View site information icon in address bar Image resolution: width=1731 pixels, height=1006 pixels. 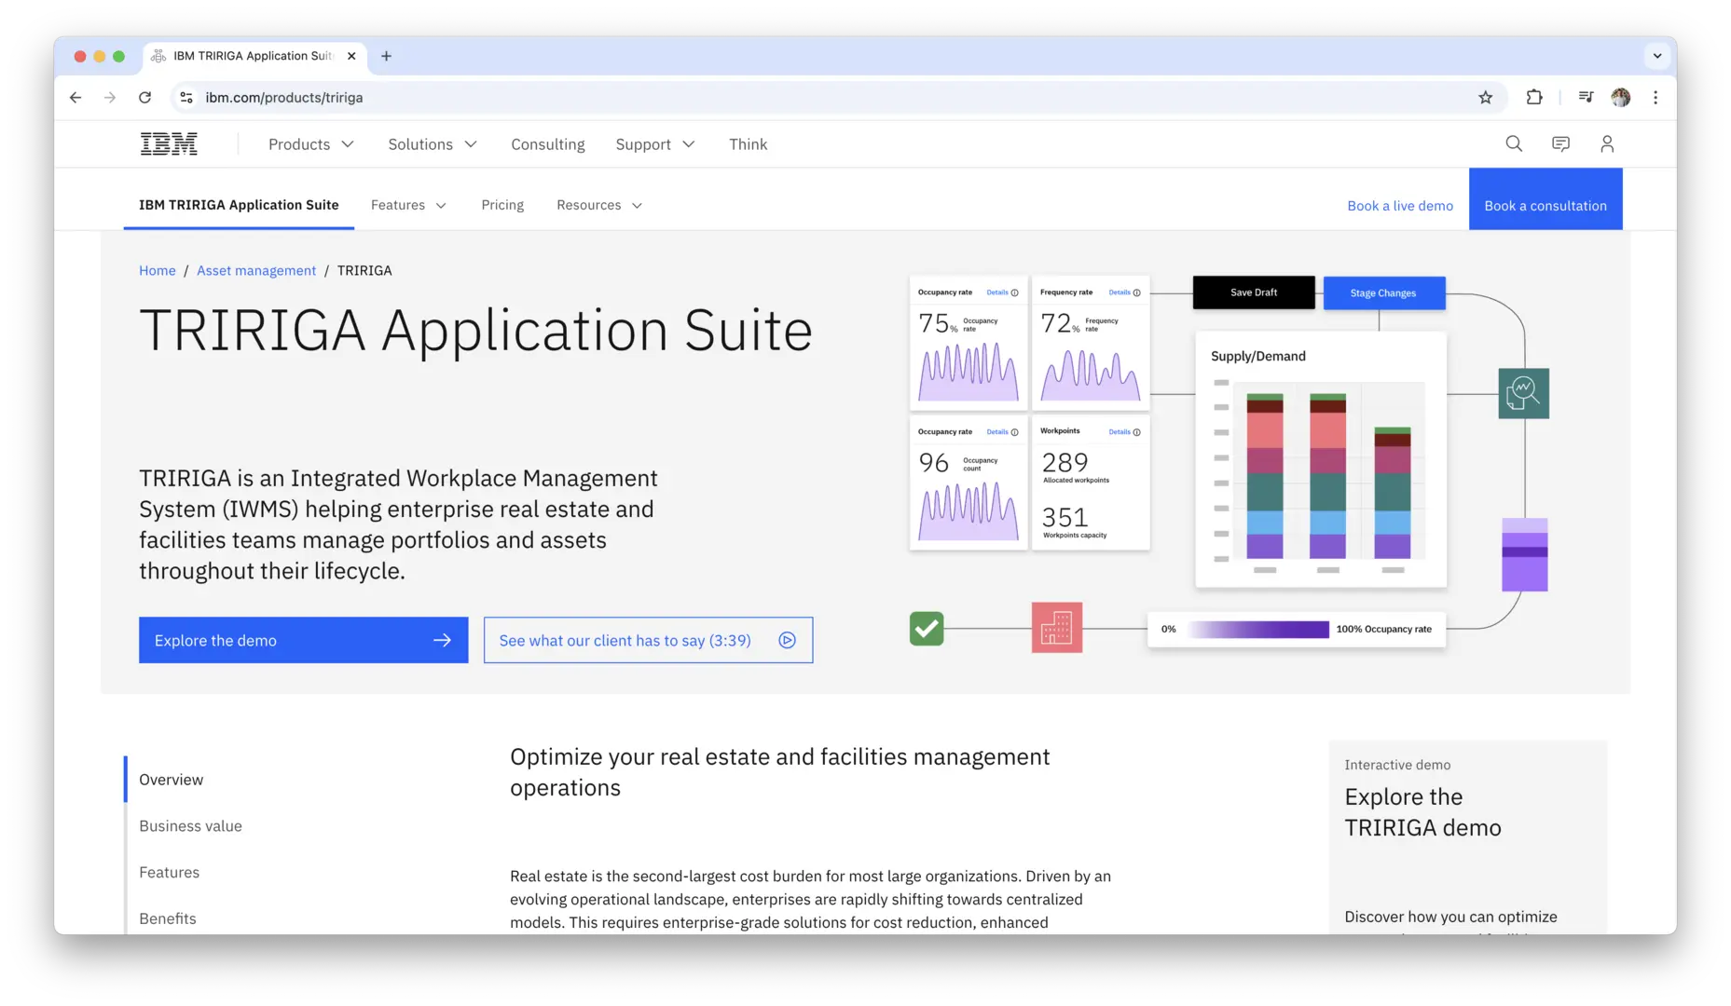(186, 97)
